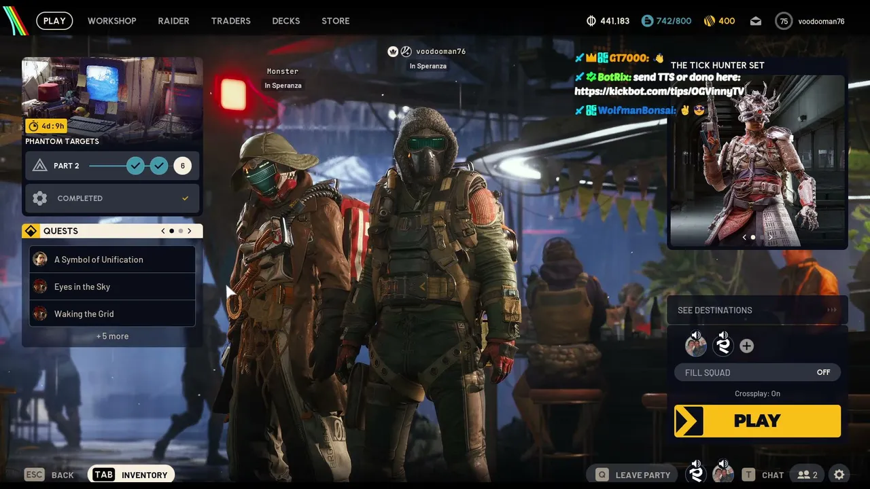Click the PART 2 triangle icon
Viewport: 870px width, 489px height.
[x=39, y=166]
